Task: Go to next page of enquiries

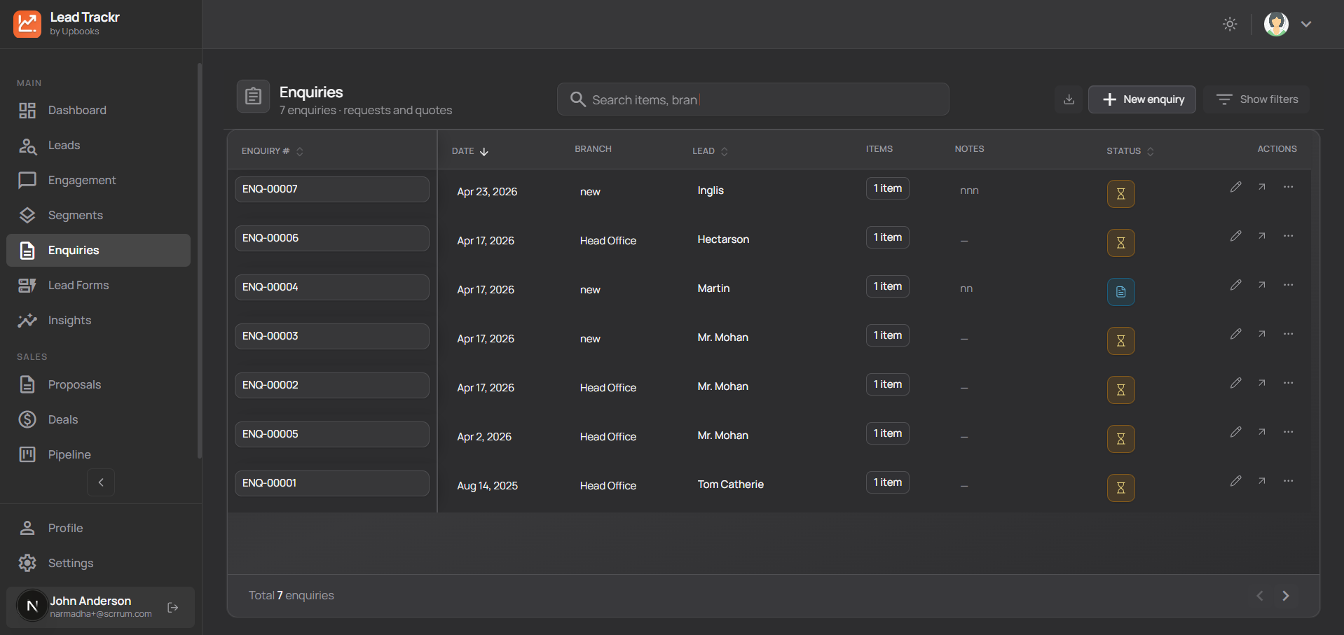Action: coord(1285,596)
